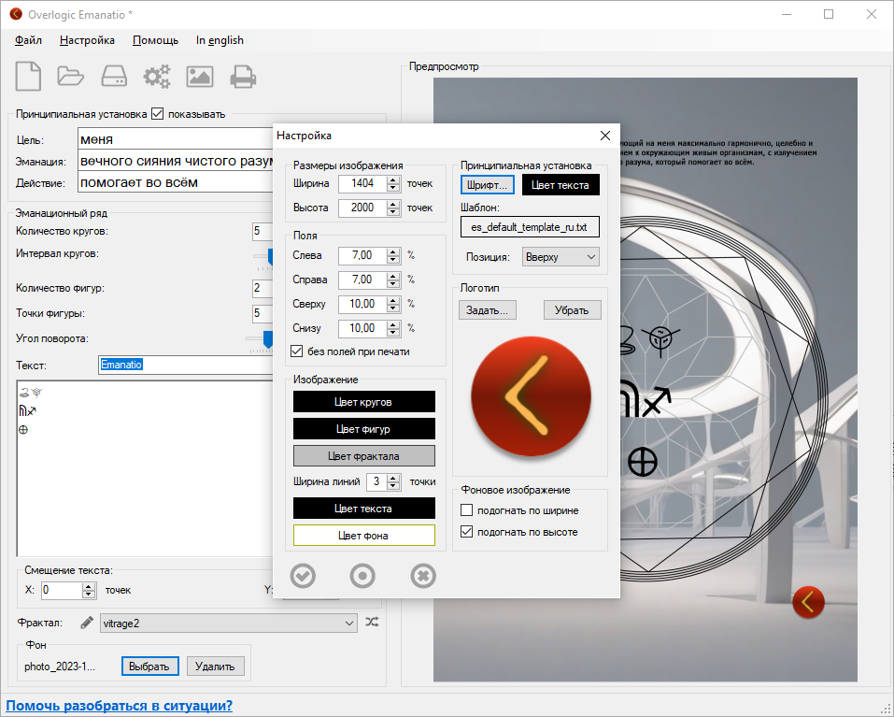
Task: Click the 'Шрифт...' button
Action: (487, 185)
